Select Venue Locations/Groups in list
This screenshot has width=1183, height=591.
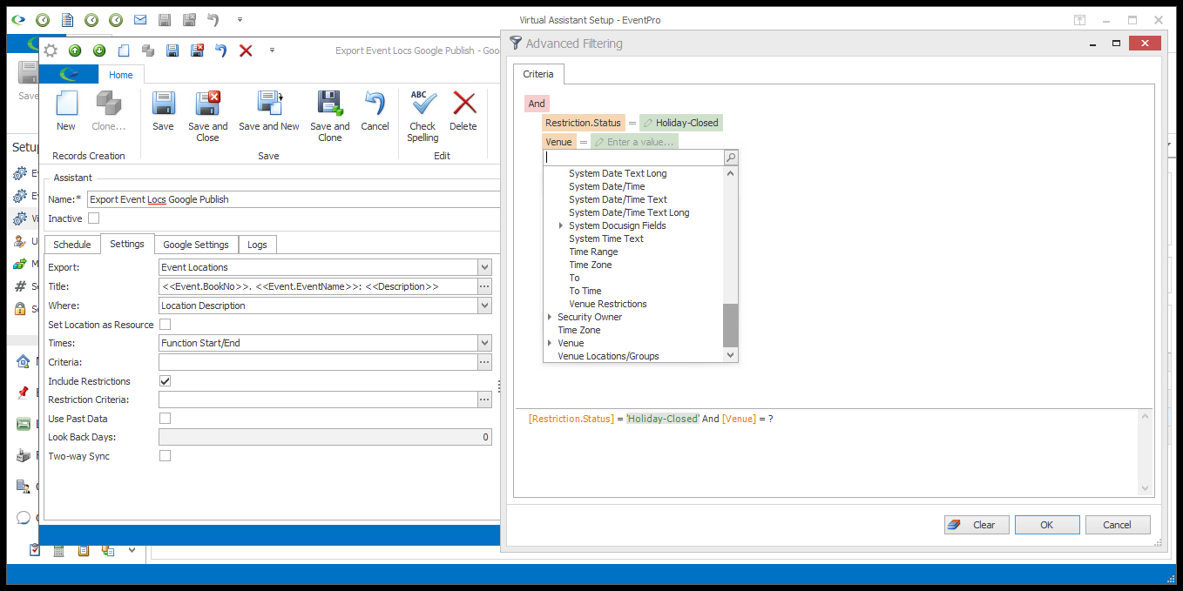click(609, 356)
